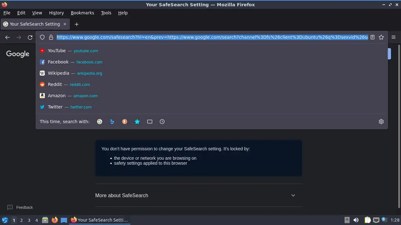This screenshot has width=401, height=225.
Task: Open the Firefox hamburger application menu
Action: point(393,37)
